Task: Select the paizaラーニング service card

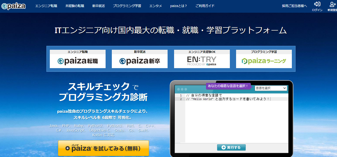Action: [x=264, y=59]
